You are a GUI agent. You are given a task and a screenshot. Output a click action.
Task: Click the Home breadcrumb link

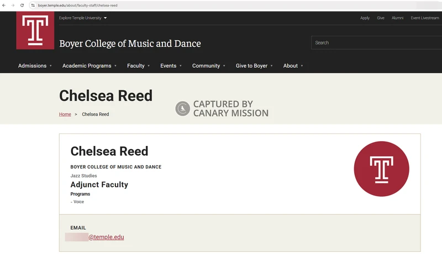pos(65,115)
